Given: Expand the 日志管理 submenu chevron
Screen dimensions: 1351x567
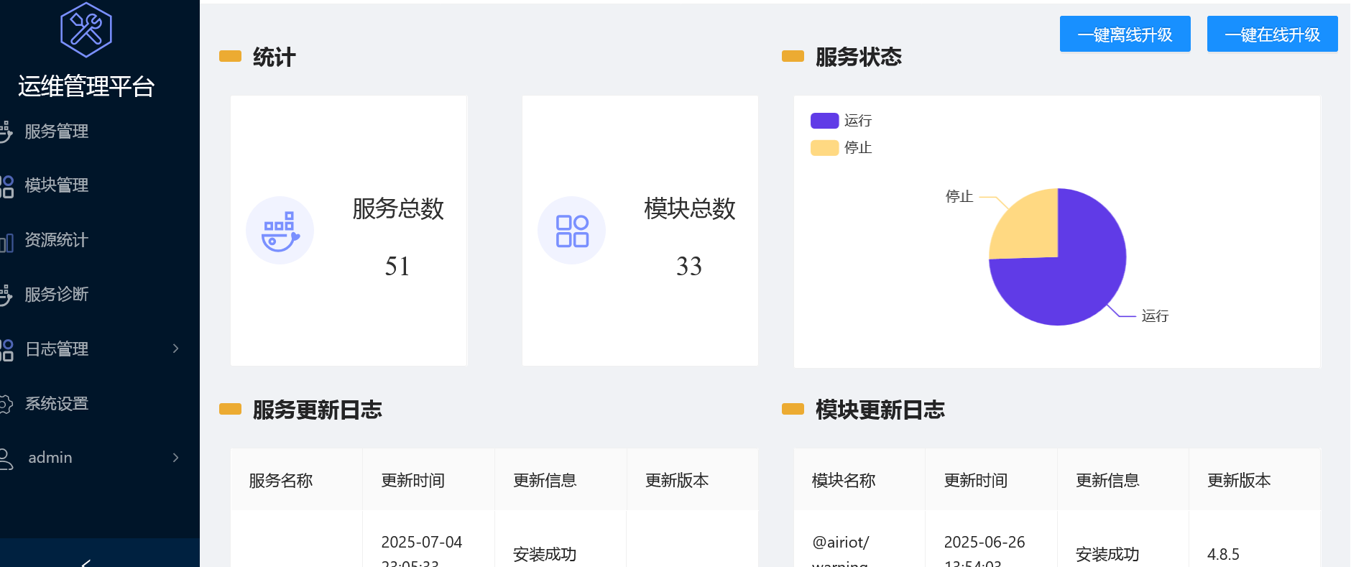Looking at the screenshot, I should pos(176,349).
